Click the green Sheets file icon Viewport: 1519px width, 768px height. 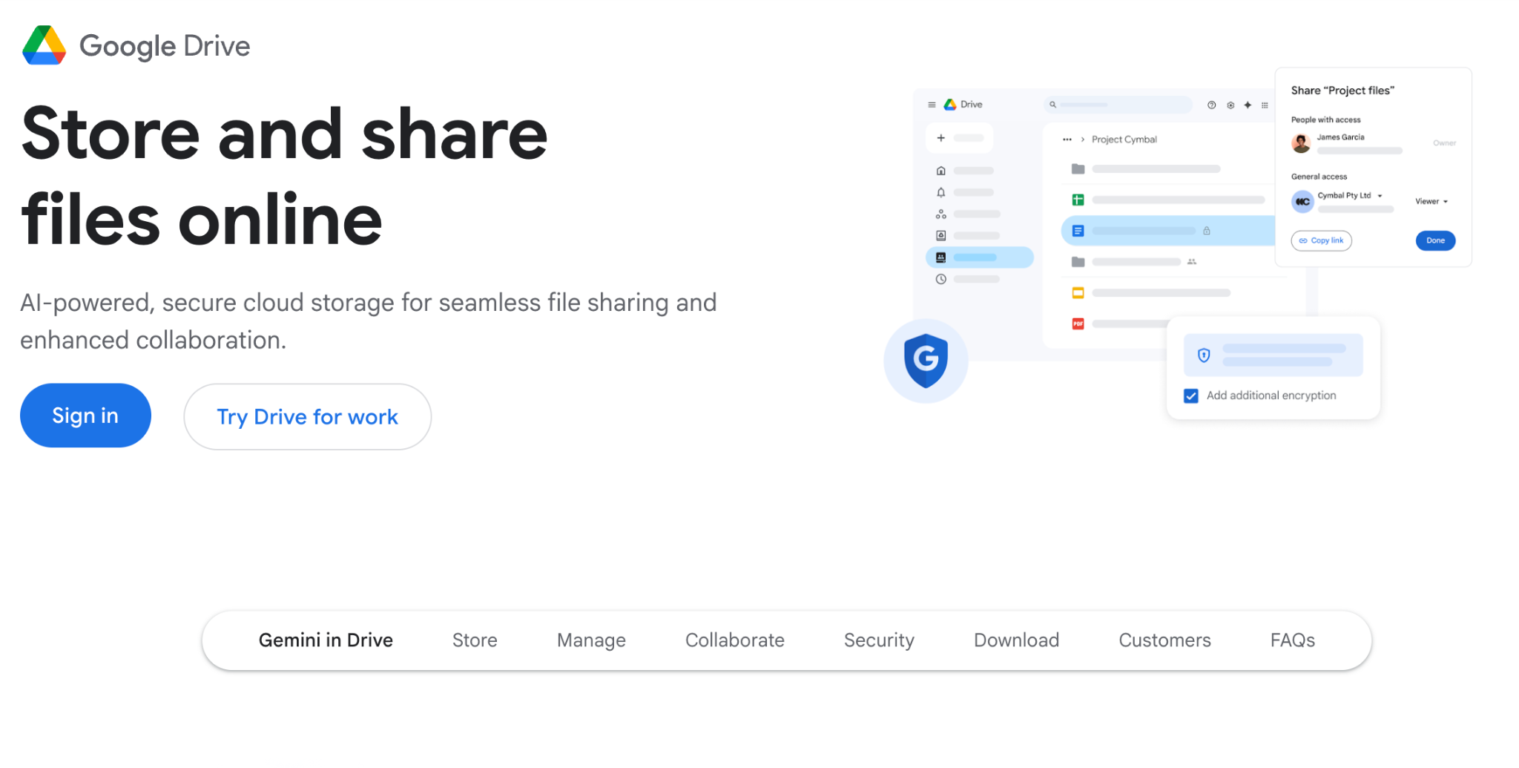click(x=1078, y=200)
